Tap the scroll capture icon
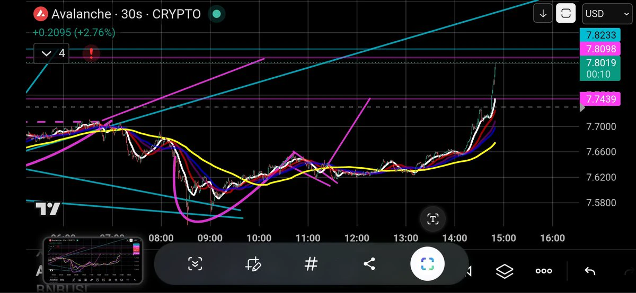 (195, 263)
